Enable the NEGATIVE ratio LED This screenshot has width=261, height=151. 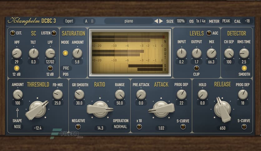(78, 127)
